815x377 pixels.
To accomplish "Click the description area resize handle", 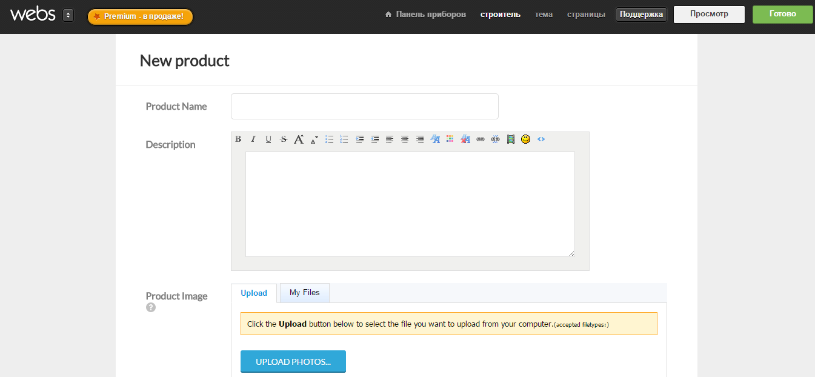I will point(571,253).
